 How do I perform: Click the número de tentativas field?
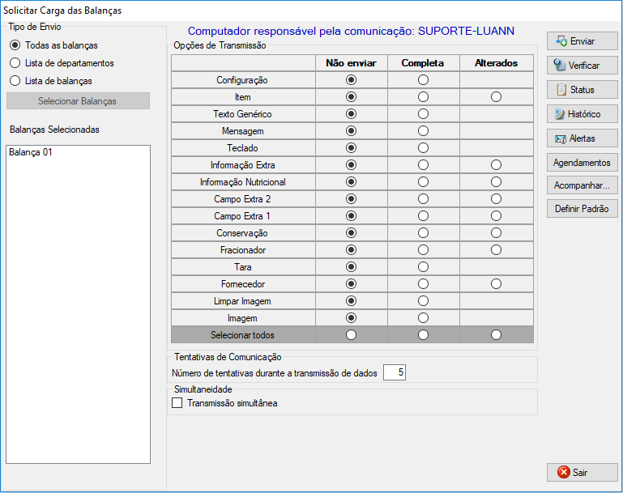click(x=395, y=372)
